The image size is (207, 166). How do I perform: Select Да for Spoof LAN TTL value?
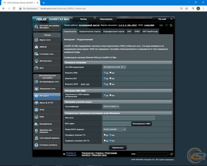pos(105,140)
